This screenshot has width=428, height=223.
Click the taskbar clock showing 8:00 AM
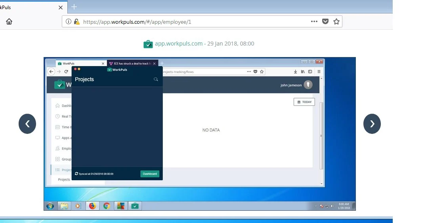click(x=344, y=206)
